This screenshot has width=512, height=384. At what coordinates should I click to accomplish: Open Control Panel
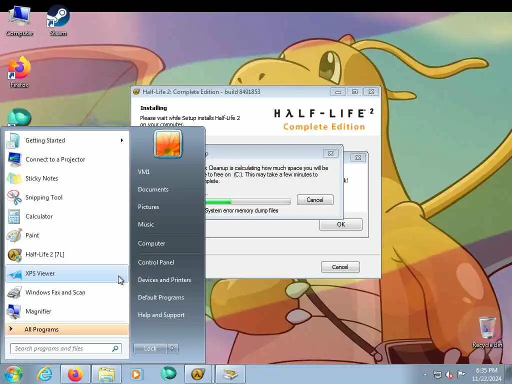[156, 262]
